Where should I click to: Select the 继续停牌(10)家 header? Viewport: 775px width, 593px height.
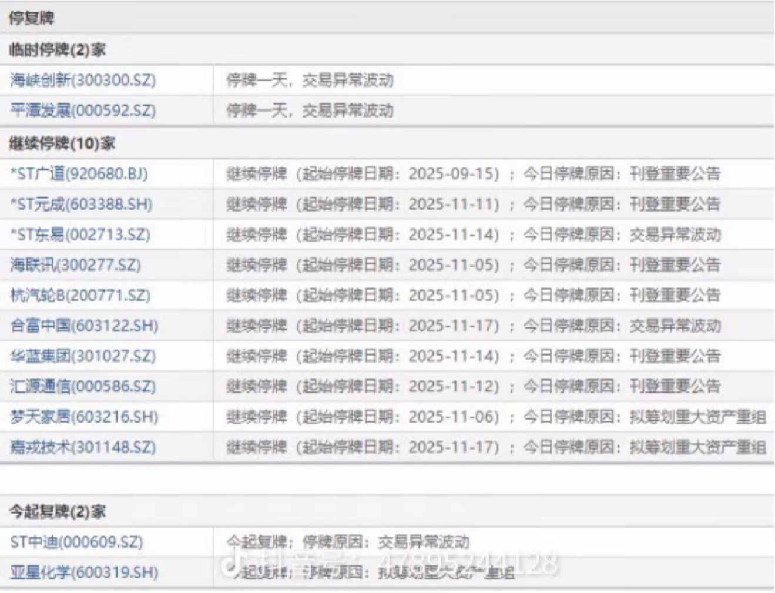coord(62,143)
